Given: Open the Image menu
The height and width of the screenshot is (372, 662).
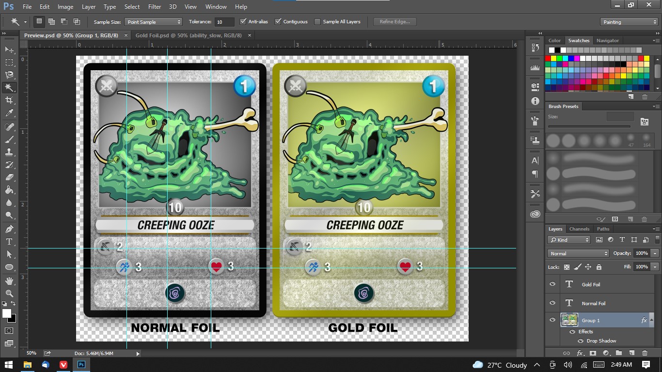Looking at the screenshot, I should [x=65, y=7].
